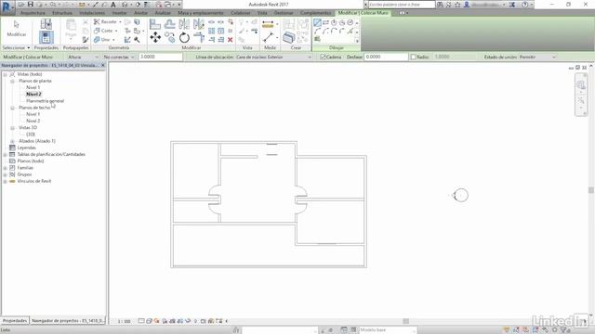This screenshot has height=334, width=595.
Task: Collapse the Planos de planta node
Action: click(12, 81)
